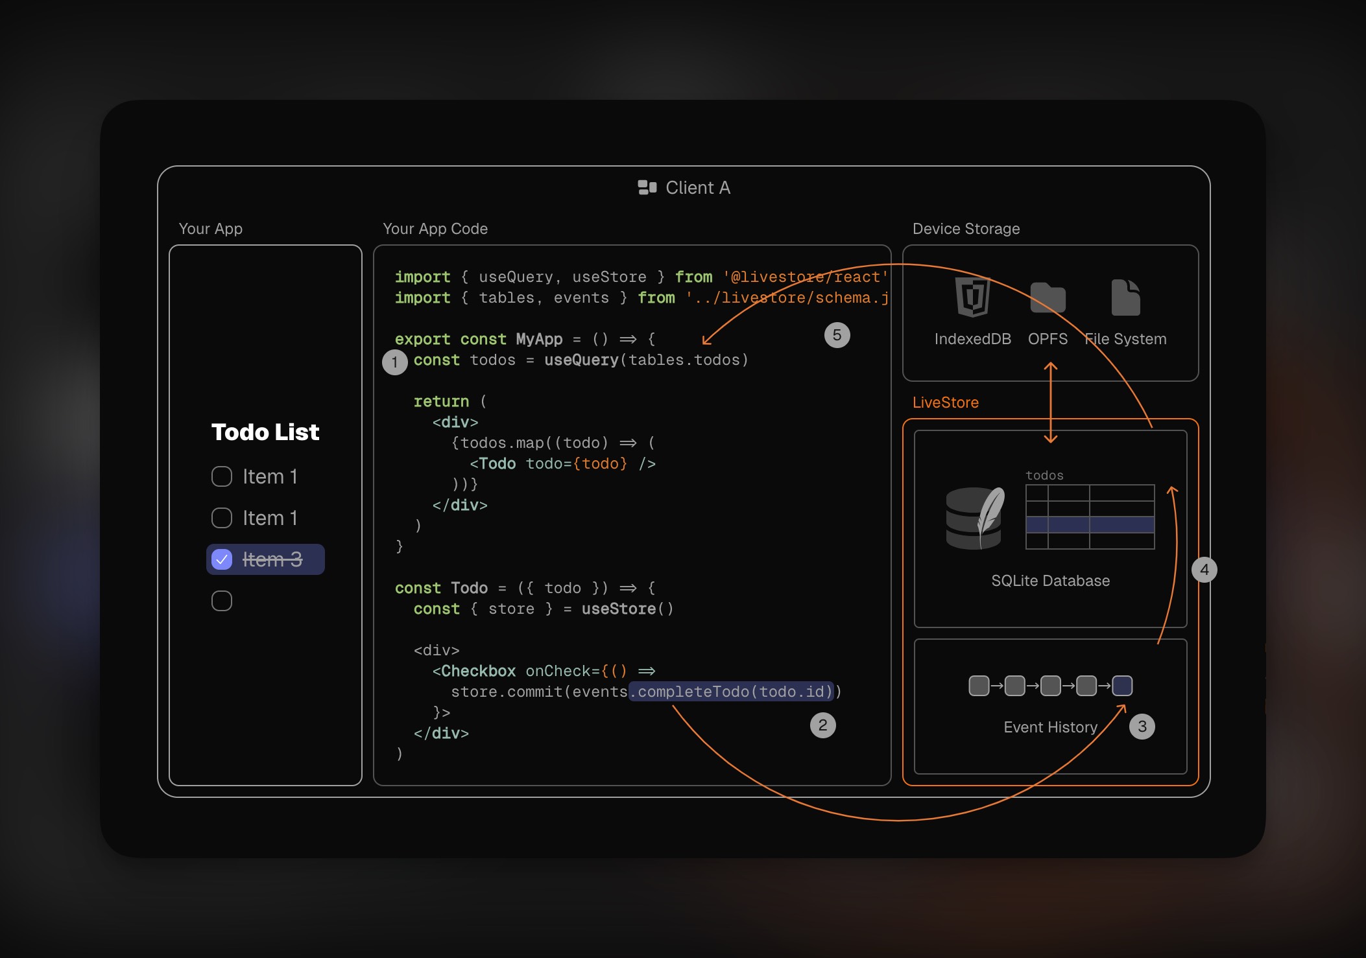Image resolution: width=1366 pixels, height=958 pixels.
Task: Click the last highlighted event history node
Action: 1122,685
